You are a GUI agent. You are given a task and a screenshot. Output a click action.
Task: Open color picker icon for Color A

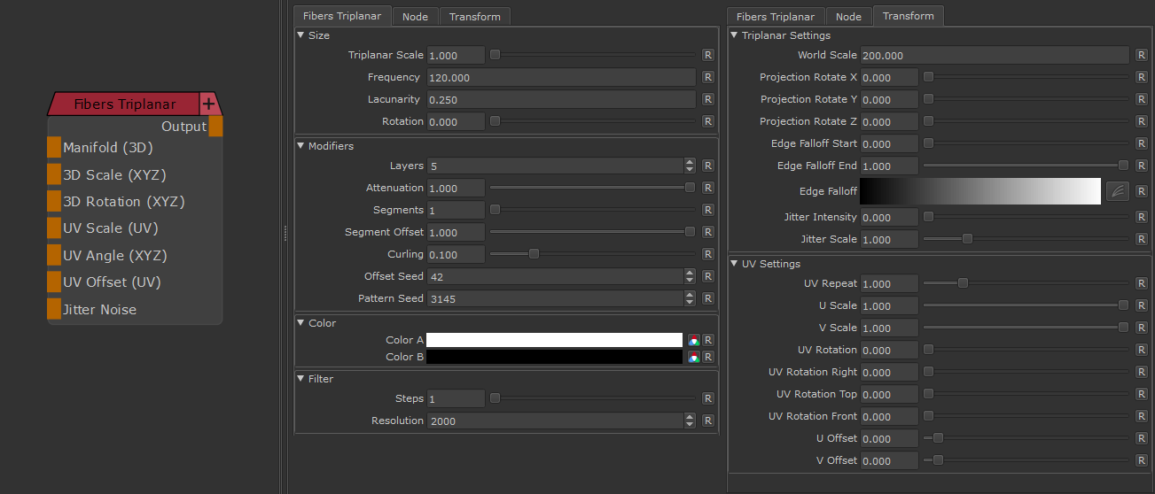[693, 340]
